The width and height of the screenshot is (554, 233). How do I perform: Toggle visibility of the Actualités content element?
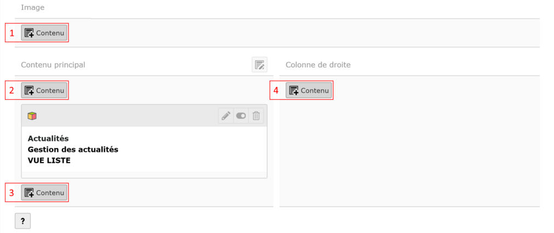241,116
